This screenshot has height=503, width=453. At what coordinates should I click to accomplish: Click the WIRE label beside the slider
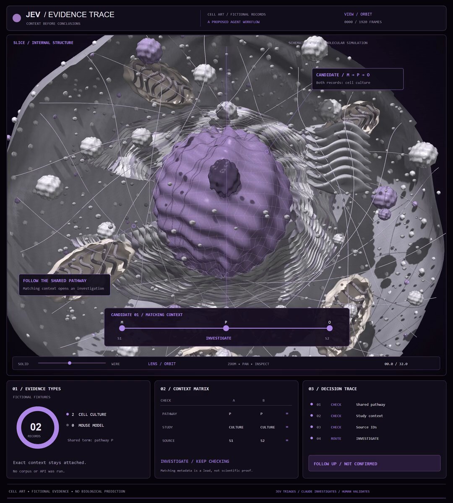[116, 364]
